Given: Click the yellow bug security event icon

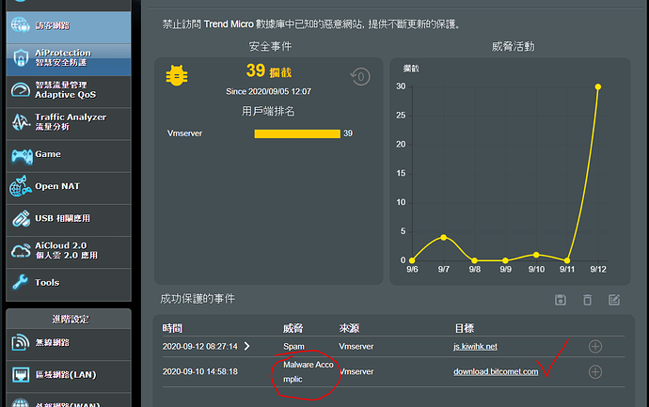Looking at the screenshot, I should point(177,75).
